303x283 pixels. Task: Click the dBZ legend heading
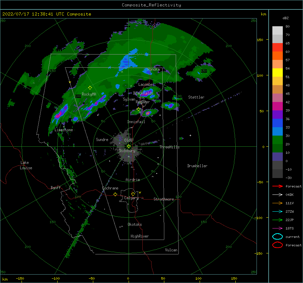pos(285,18)
